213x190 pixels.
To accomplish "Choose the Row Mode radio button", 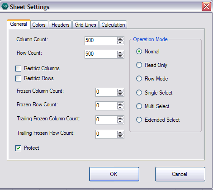I will click(139, 79).
